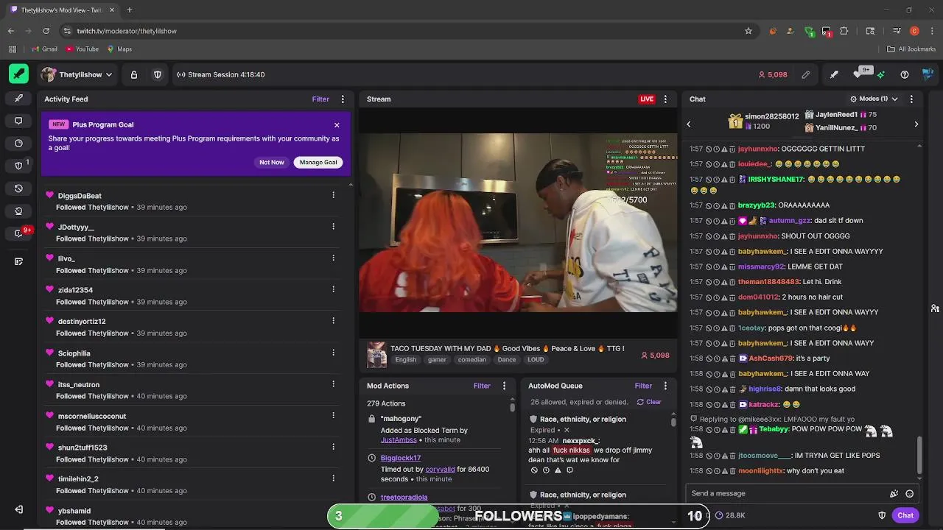Click the purple Chat send button
Image resolution: width=943 pixels, height=530 pixels.
[x=905, y=515]
